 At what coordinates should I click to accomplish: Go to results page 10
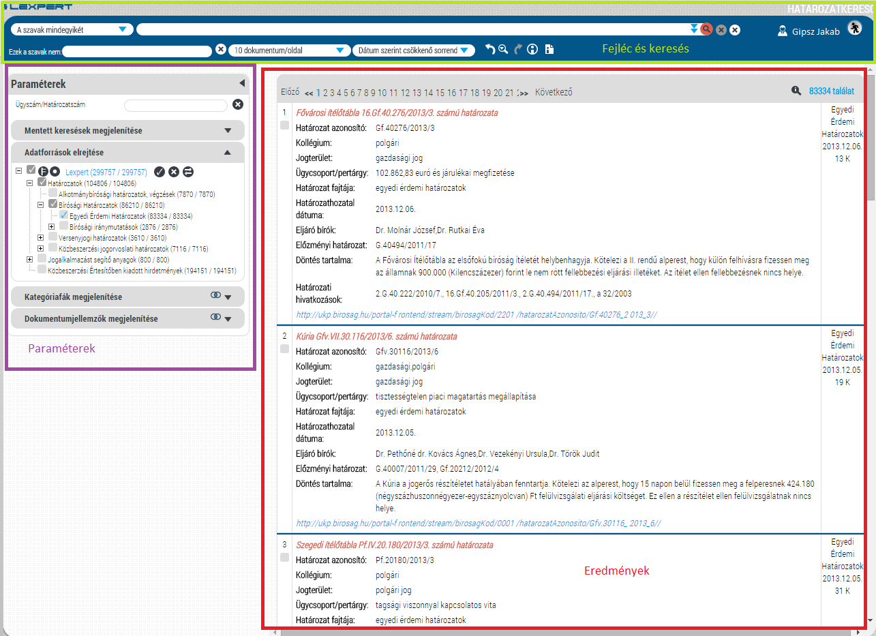pos(382,93)
